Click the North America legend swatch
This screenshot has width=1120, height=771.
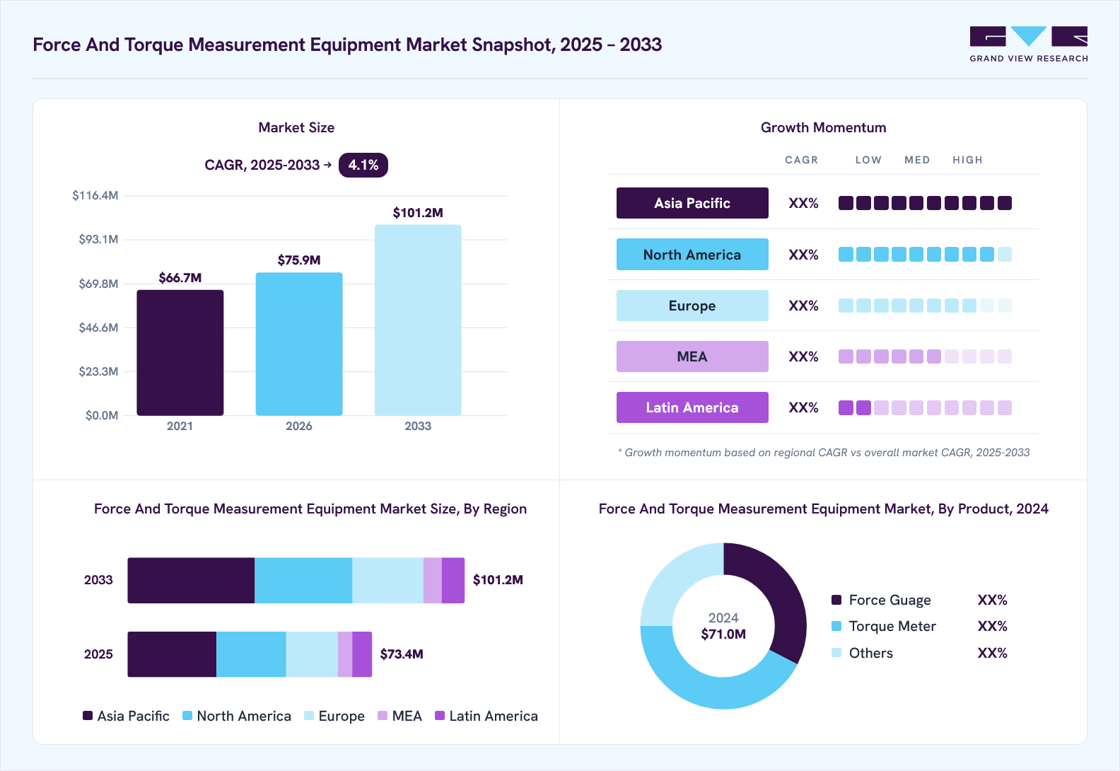click(187, 716)
